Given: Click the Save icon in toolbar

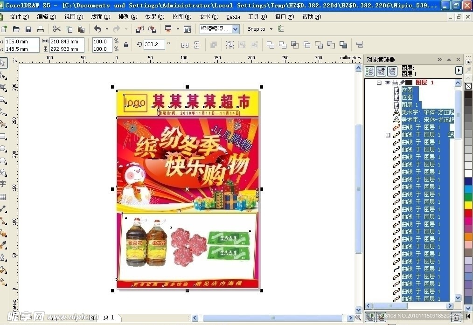Looking at the screenshot, I should (x=28, y=29).
